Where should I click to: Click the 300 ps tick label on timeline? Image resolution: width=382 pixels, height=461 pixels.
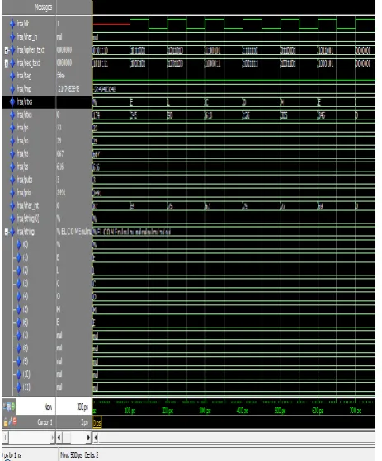205,410
